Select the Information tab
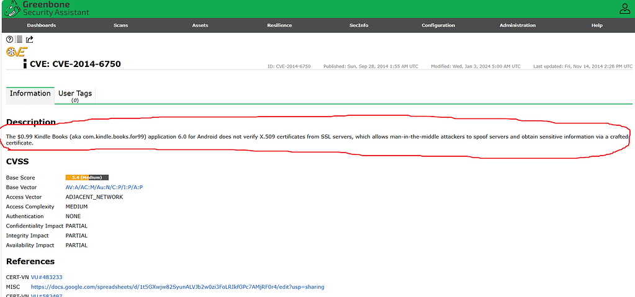635x297 pixels. click(30, 94)
